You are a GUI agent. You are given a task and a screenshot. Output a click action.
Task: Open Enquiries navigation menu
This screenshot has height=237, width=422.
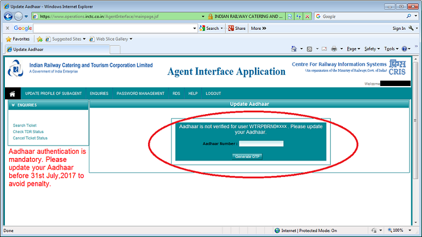pos(99,94)
